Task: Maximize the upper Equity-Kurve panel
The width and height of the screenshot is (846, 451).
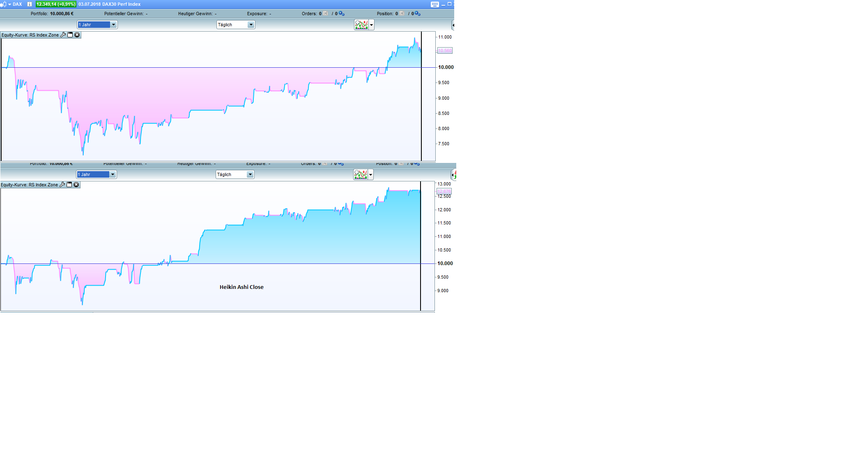Action: point(70,35)
